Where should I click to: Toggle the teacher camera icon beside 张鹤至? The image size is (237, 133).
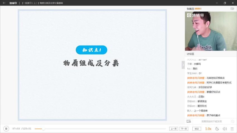click(x=232, y=9)
